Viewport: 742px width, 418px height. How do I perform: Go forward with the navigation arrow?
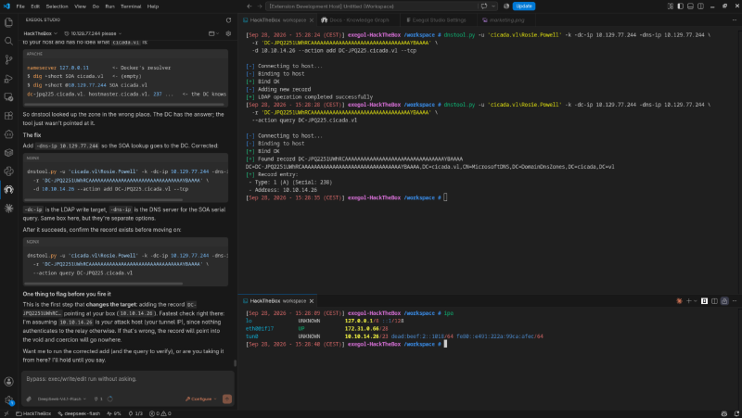(260, 6)
